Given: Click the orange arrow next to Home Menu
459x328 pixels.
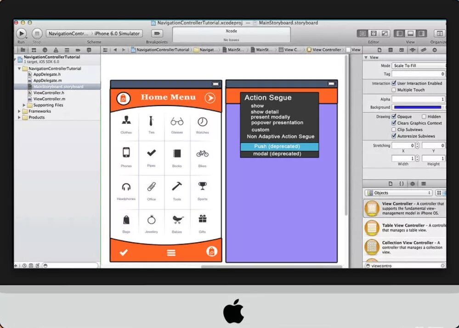Looking at the screenshot, I should (x=210, y=98).
